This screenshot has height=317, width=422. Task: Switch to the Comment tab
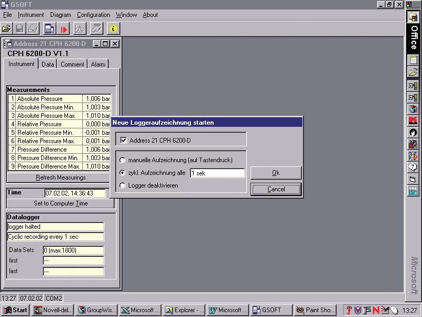click(x=72, y=64)
